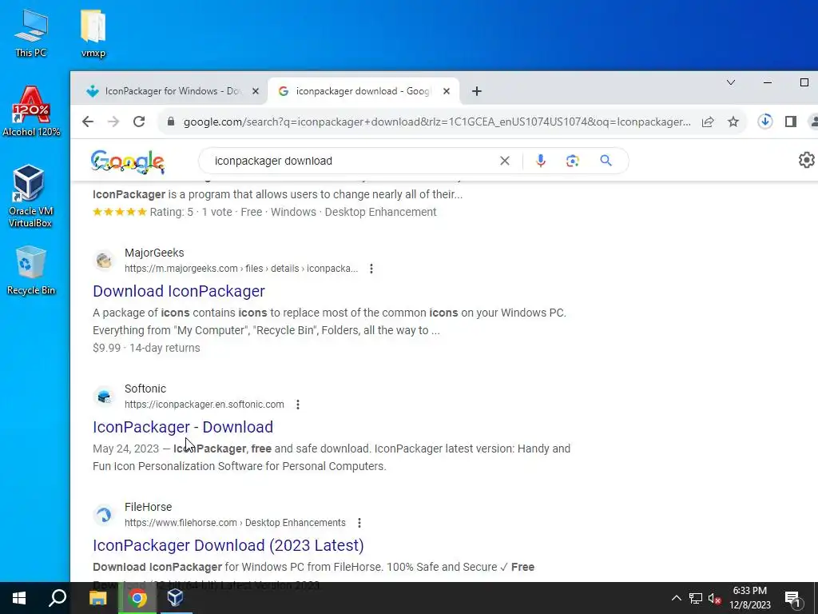Open IconPackager - Download Softonic link
The image size is (818, 614).
tap(183, 427)
